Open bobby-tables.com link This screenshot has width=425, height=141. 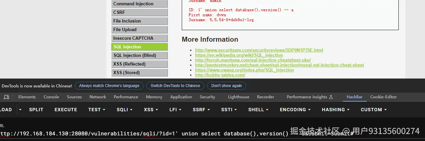[220, 75]
